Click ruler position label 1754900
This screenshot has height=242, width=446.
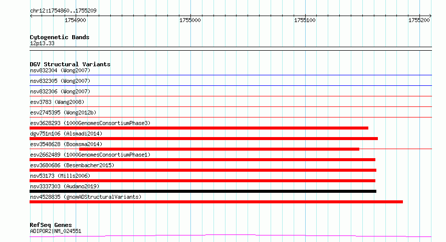click(75, 20)
